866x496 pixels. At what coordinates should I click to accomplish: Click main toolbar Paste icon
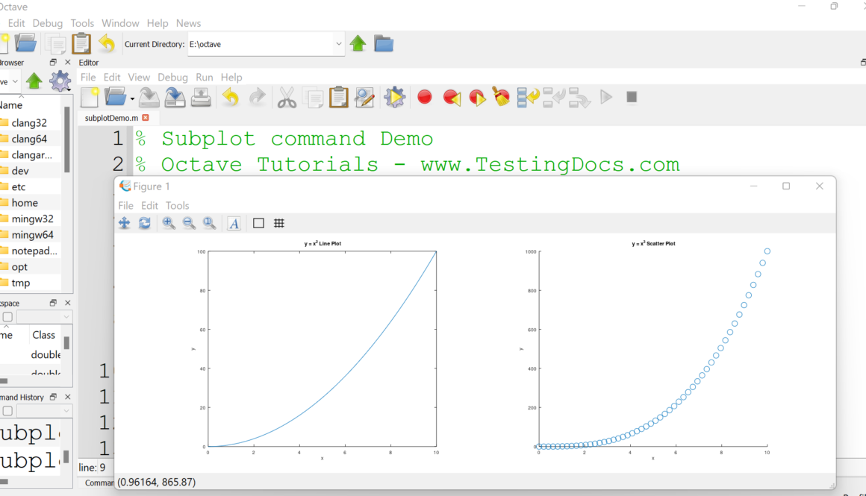pyautogui.click(x=81, y=43)
